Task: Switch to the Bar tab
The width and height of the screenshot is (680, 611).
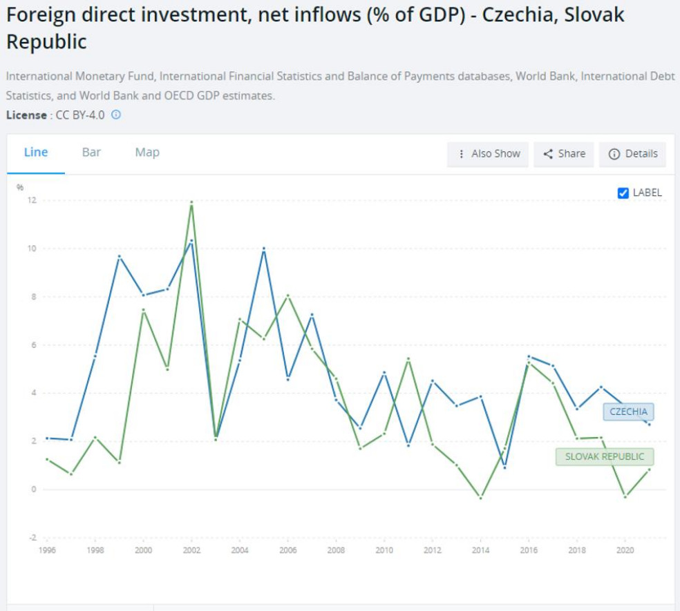Action: click(x=91, y=153)
